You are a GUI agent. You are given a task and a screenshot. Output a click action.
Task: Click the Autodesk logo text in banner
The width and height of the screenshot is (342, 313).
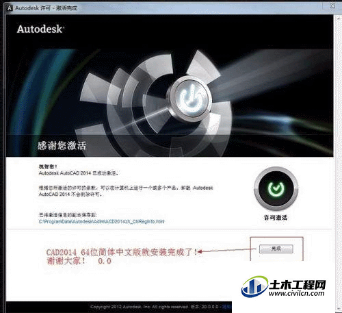pyautogui.click(x=40, y=29)
